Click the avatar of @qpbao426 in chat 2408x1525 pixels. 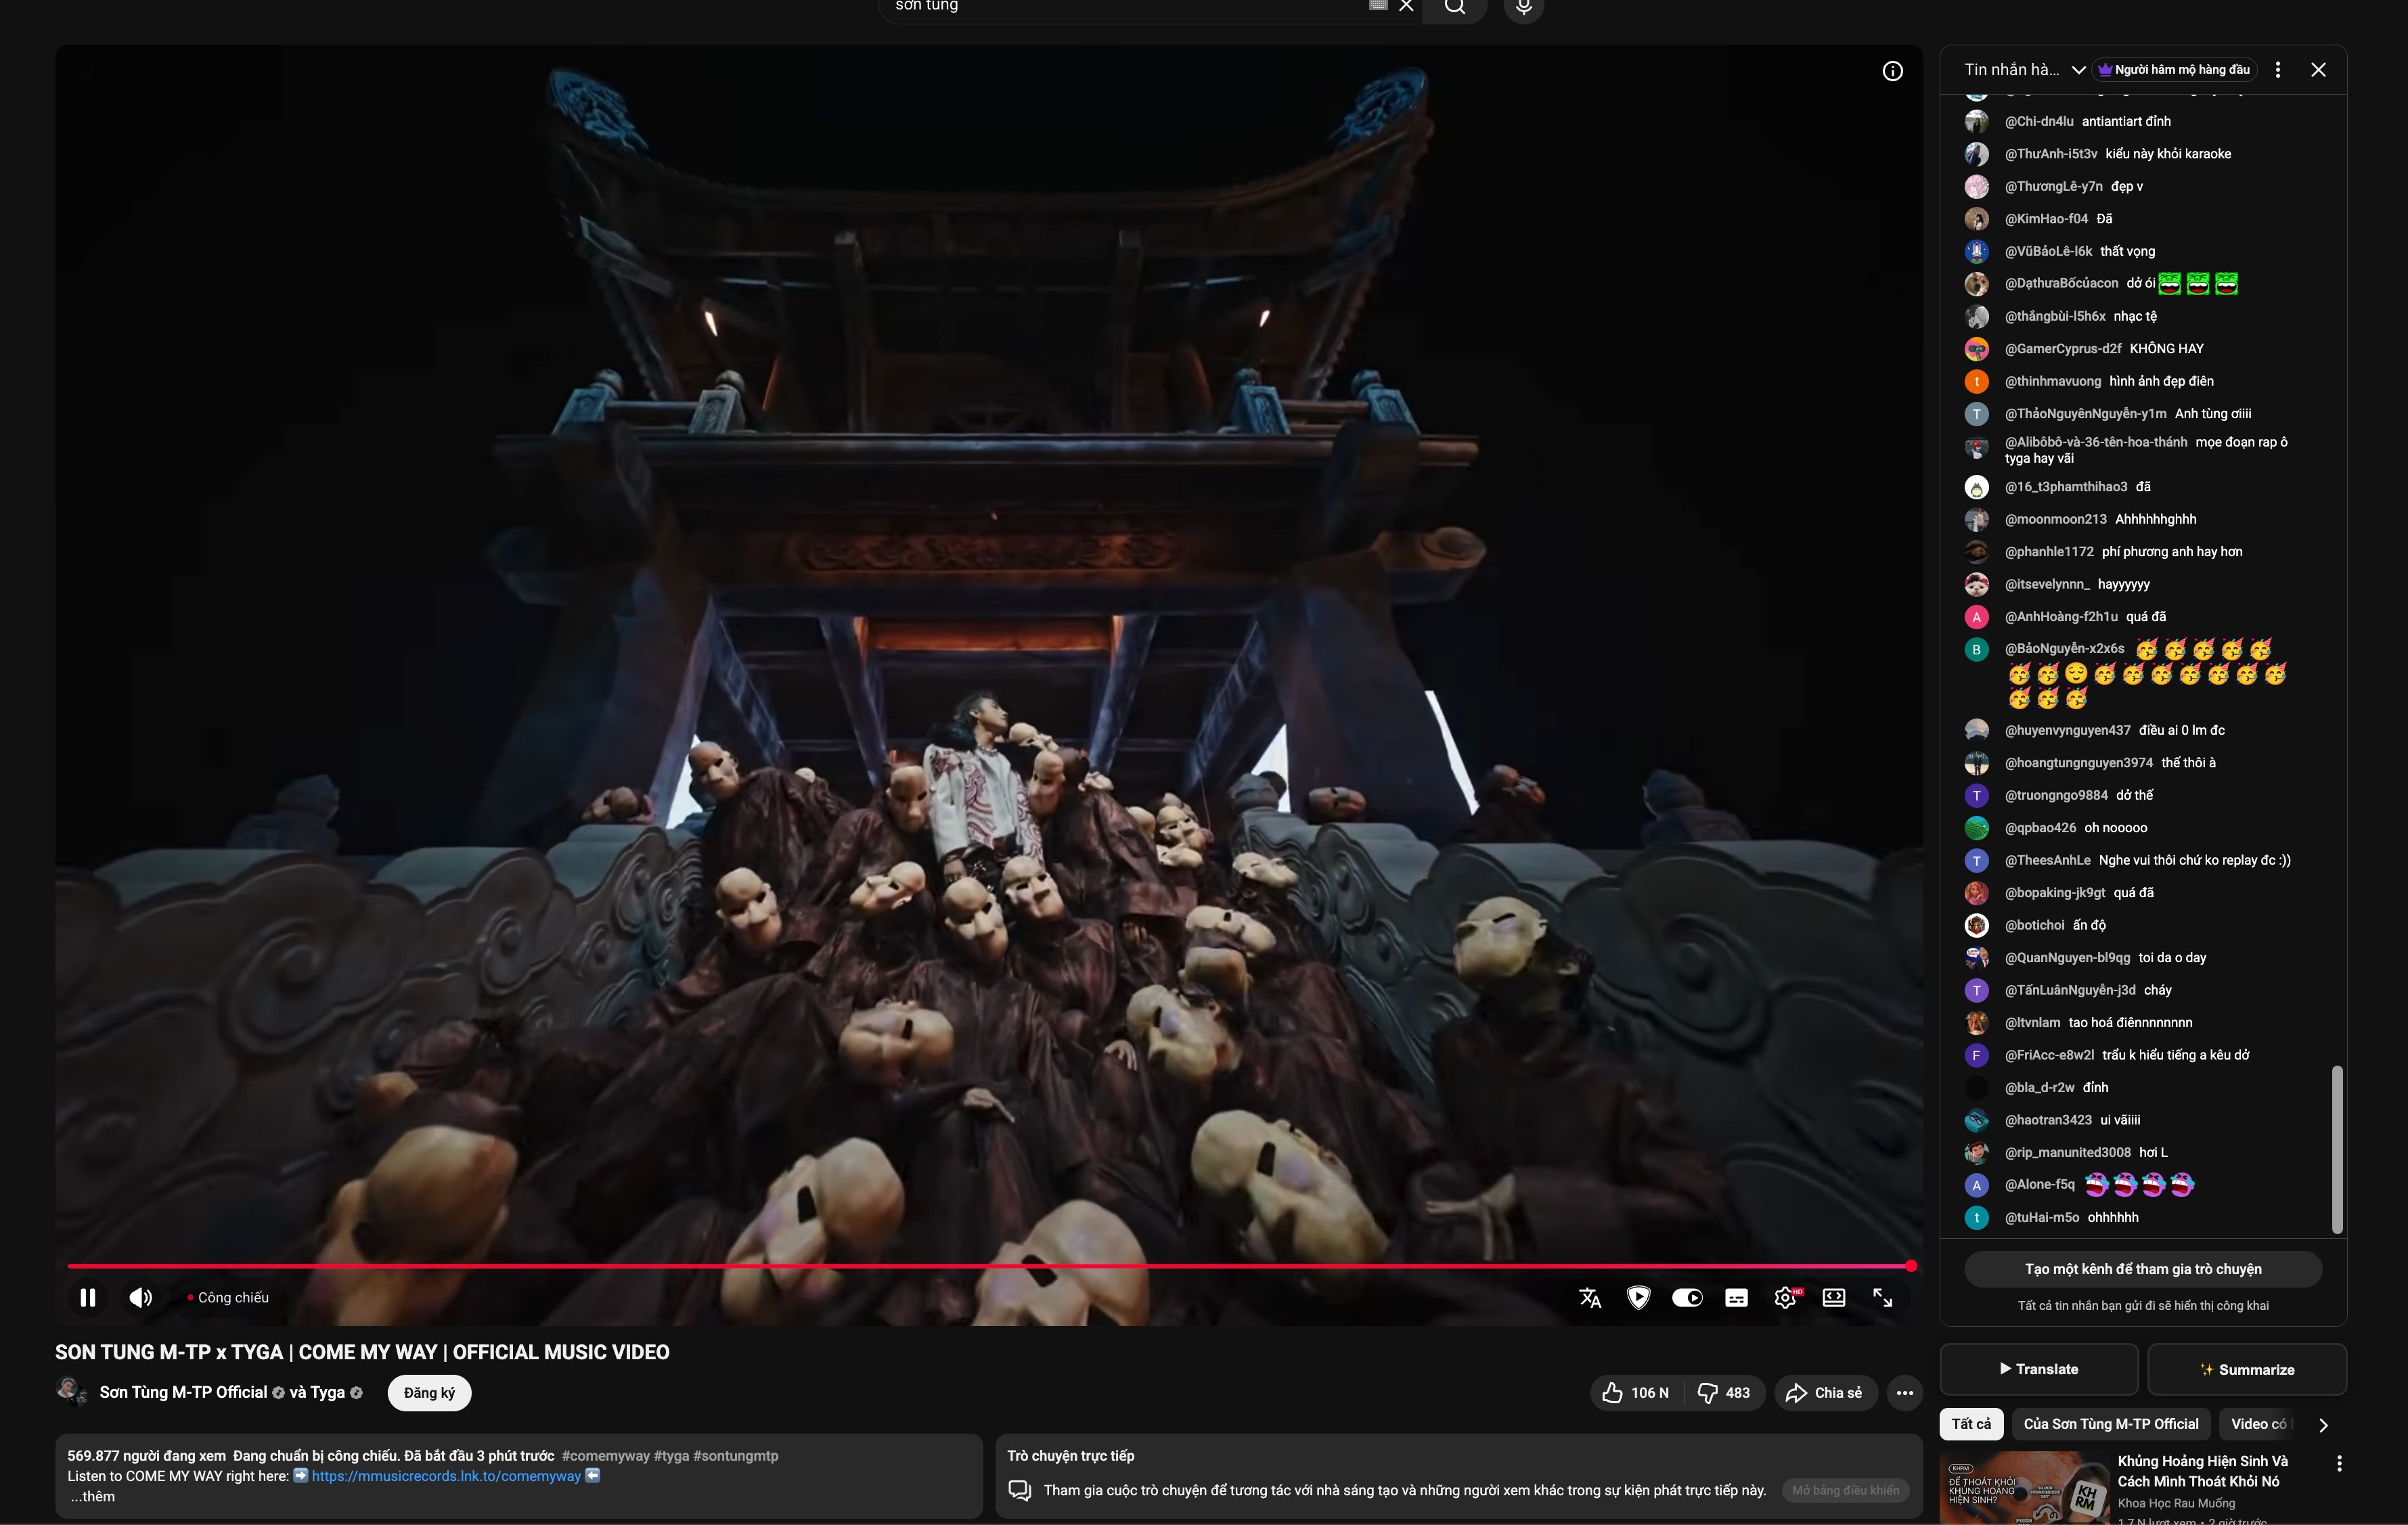[x=1976, y=828]
